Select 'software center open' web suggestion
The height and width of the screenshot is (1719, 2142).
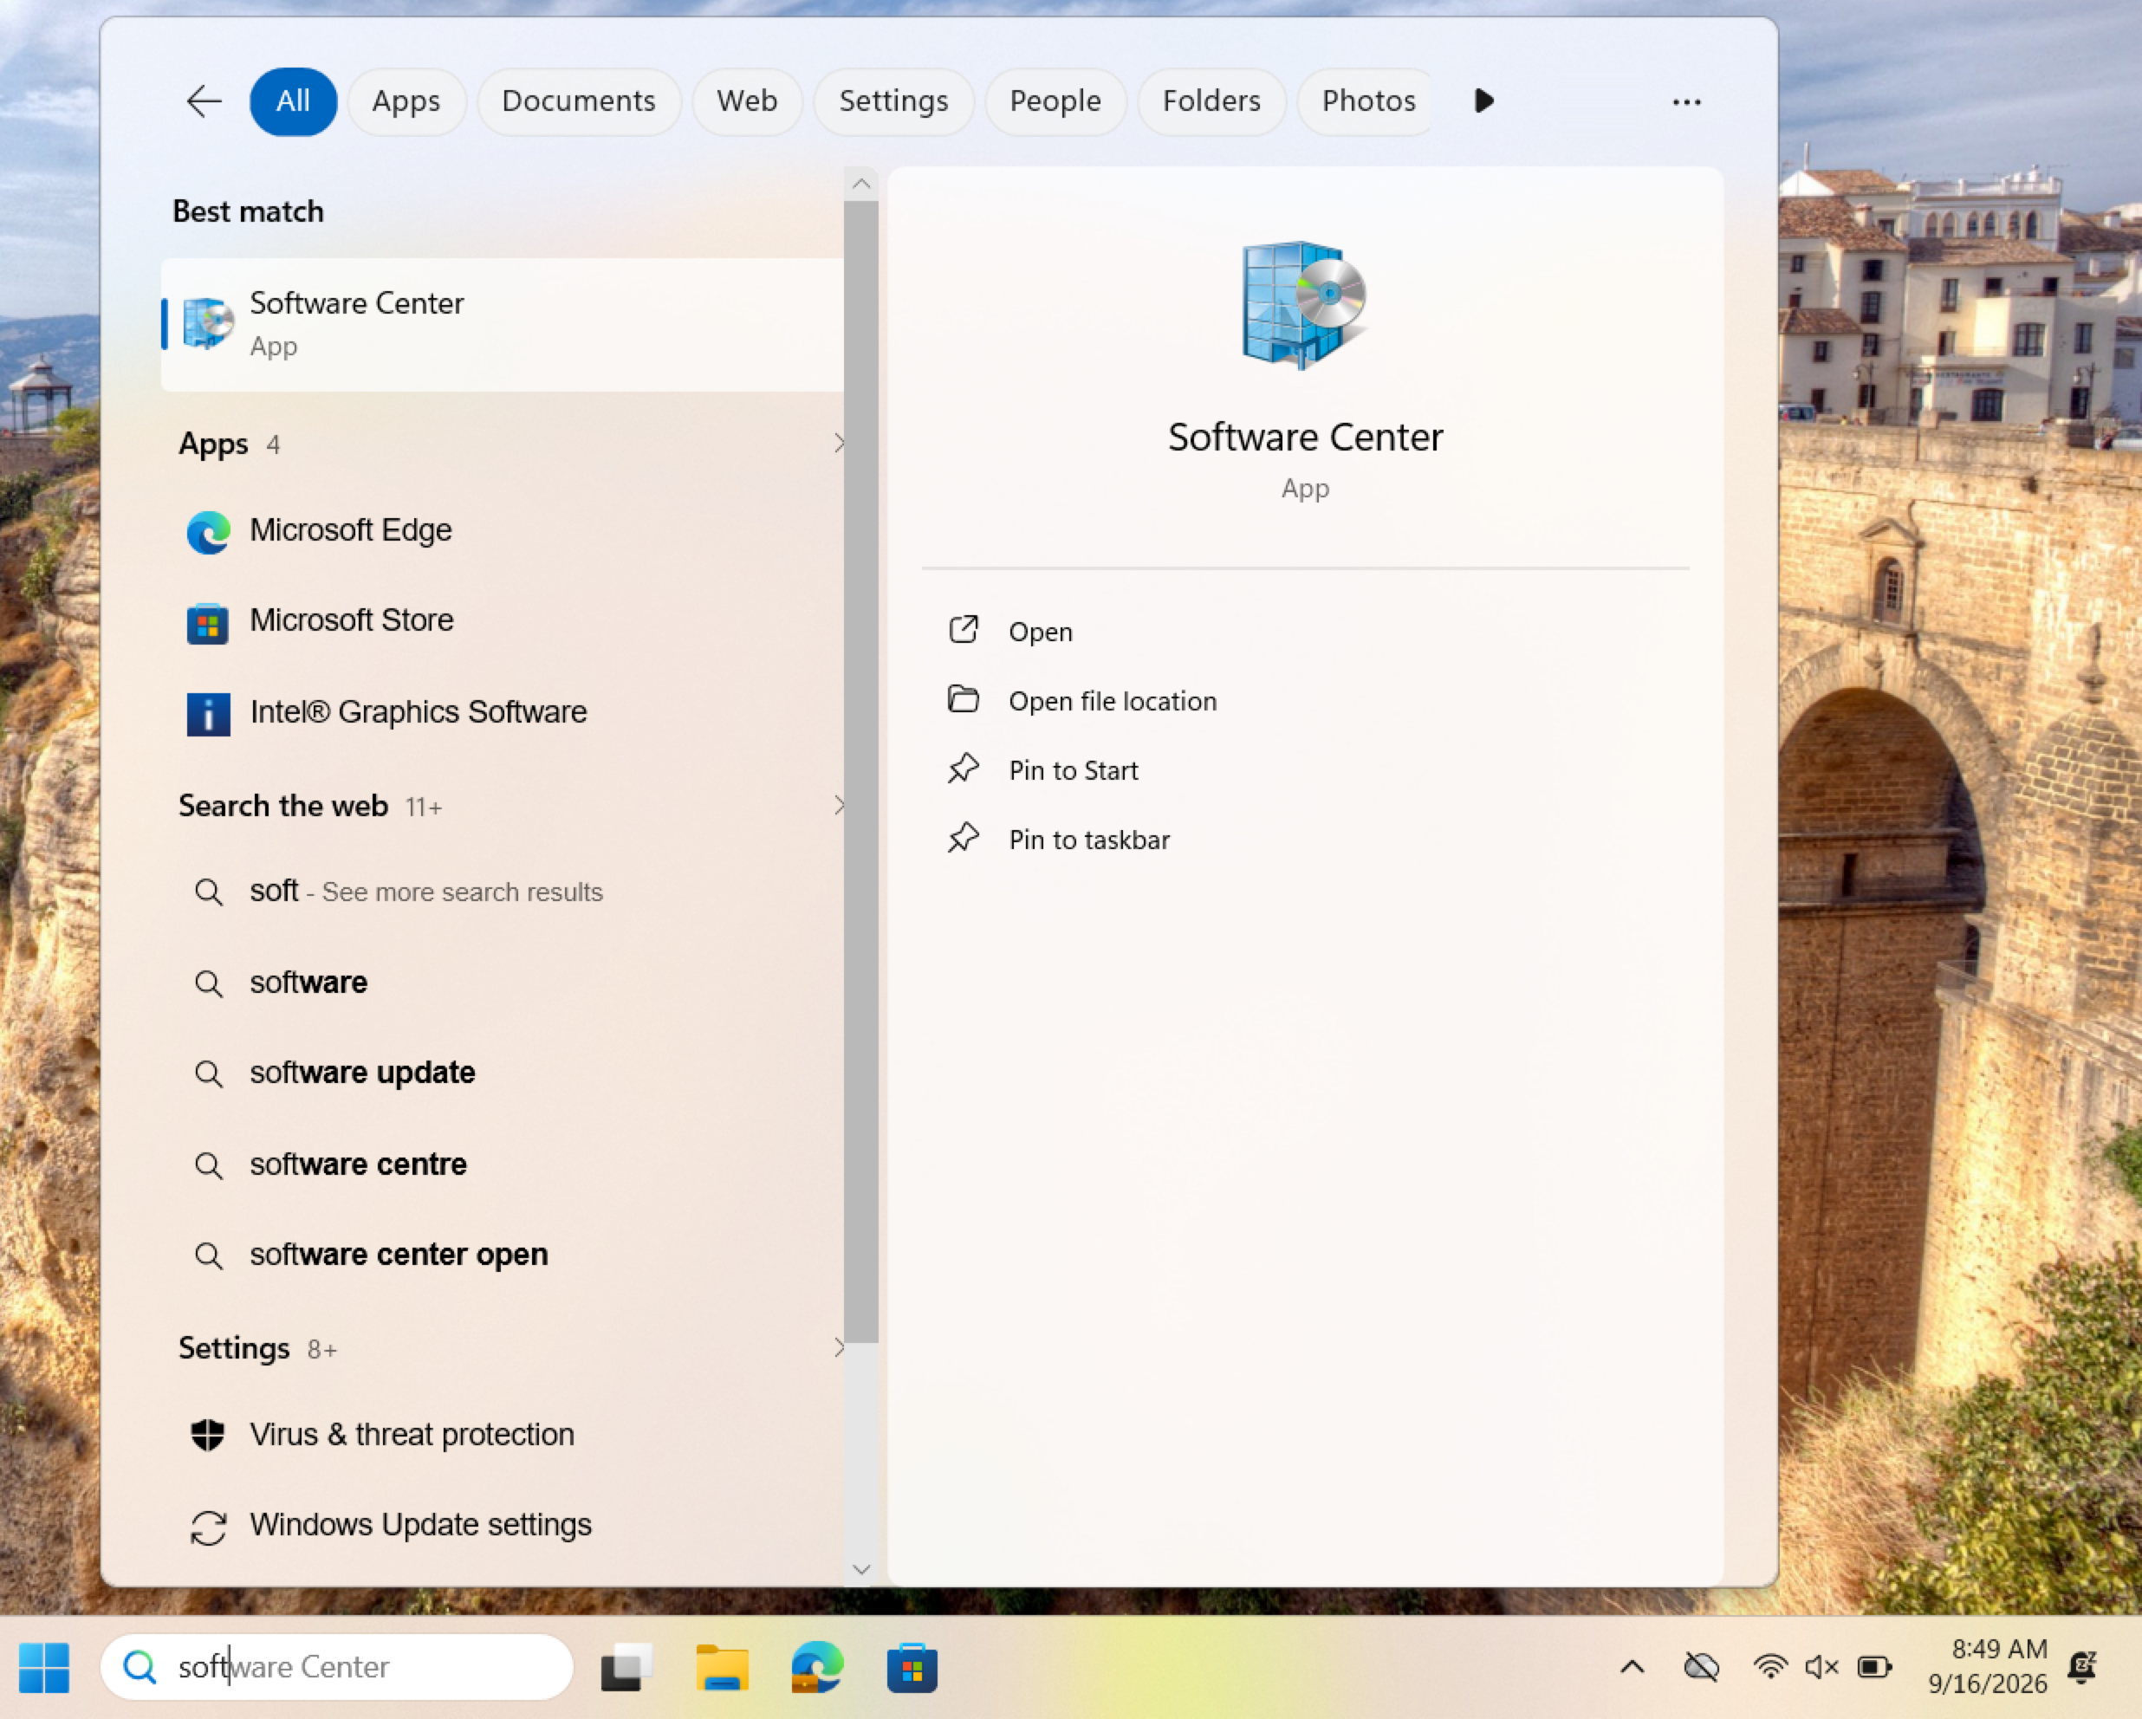(502, 1255)
